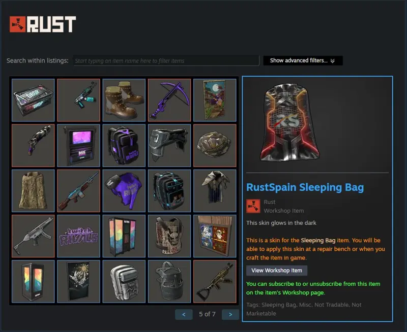Screen dimensions: 407x332
Task: Select the grey MP5 gun skin
Action: tap(33, 236)
